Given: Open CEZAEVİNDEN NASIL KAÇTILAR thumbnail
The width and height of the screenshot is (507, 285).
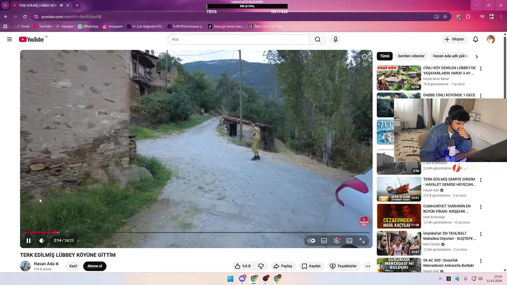Looking at the screenshot, I should 399,216.
